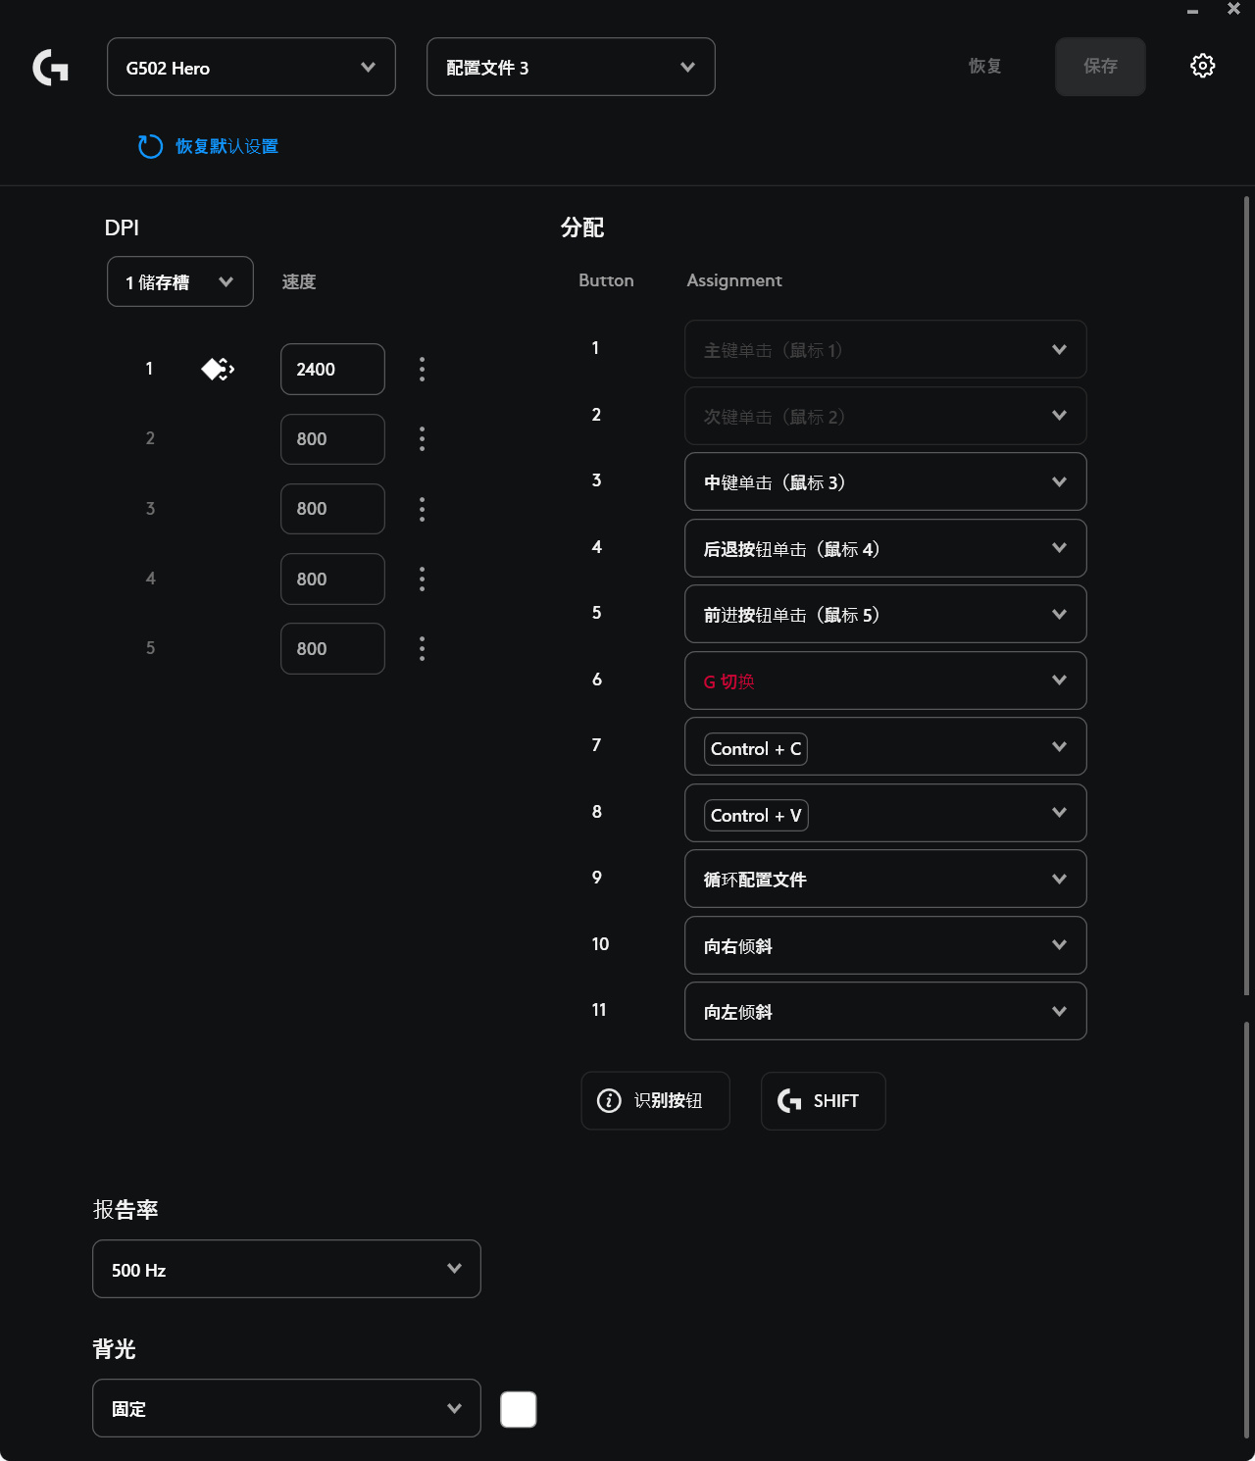Click the 恢复 button
1255x1461 pixels.
[x=984, y=67]
